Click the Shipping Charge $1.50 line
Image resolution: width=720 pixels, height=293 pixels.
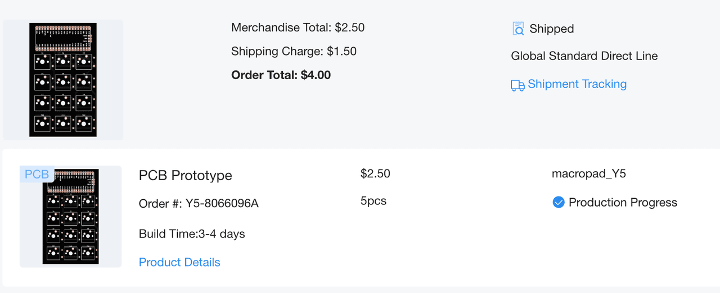pyautogui.click(x=294, y=51)
